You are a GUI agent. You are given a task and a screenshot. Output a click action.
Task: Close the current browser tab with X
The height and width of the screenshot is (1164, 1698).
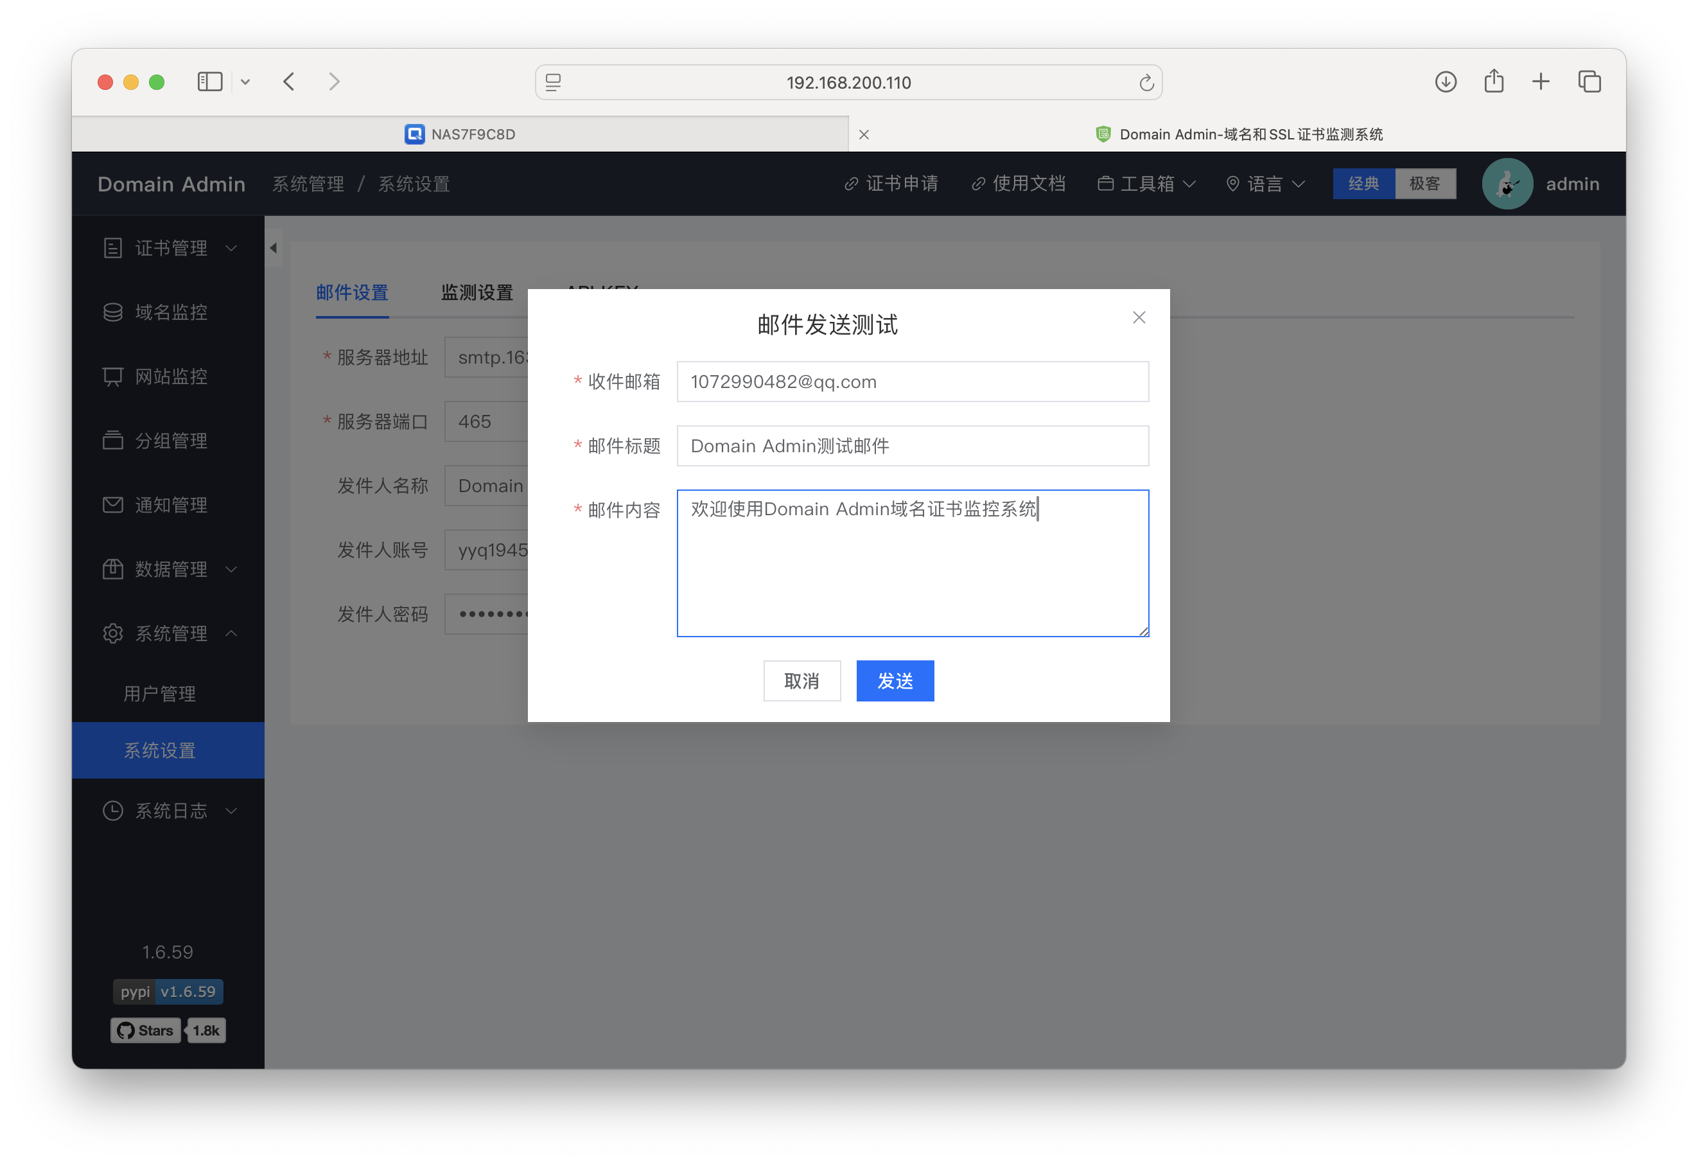(864, 134)
